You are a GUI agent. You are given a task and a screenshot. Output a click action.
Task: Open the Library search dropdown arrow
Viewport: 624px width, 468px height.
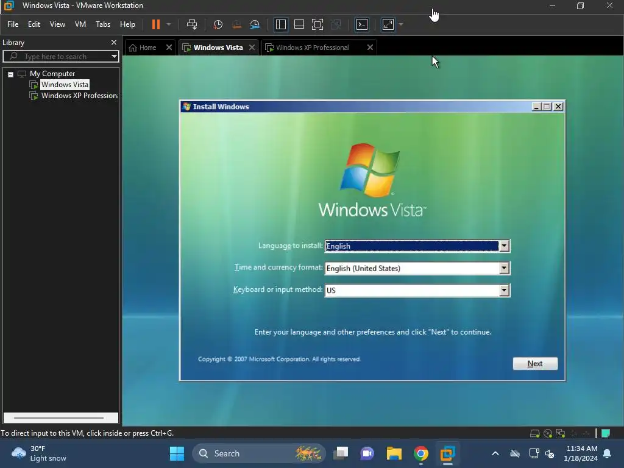coord(114,57)
